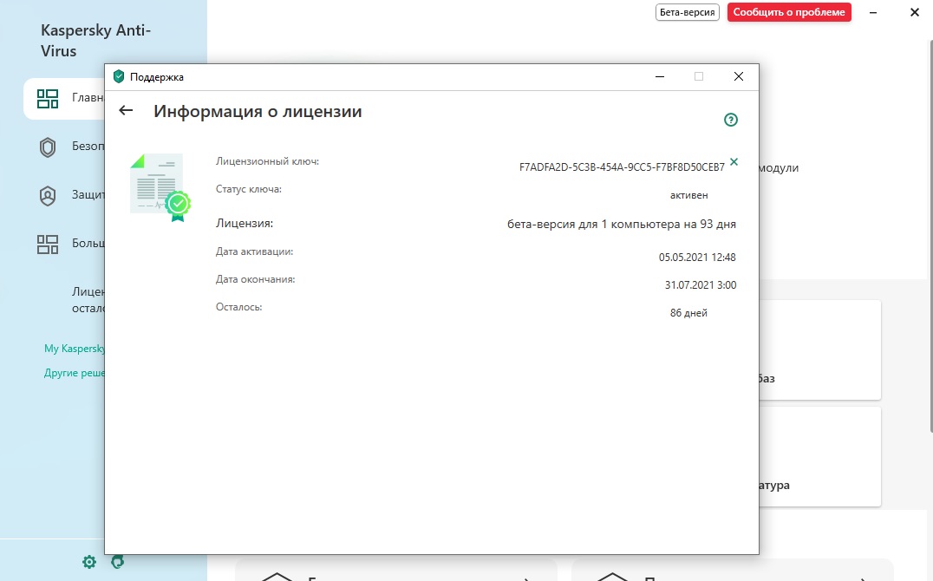Close the Поддержка dialog window
Viewport: 933px width, 581px height.
pyautogui.click(x=739, y=76)
